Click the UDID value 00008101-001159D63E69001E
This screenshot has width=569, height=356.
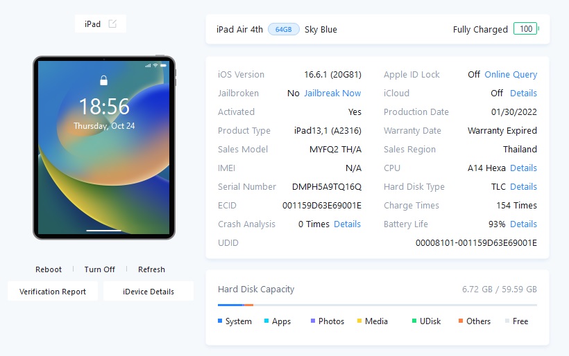click(x=476, y=243)
